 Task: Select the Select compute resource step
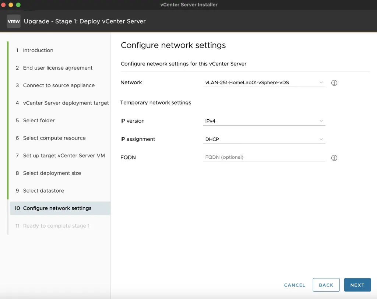coord(54,138)
